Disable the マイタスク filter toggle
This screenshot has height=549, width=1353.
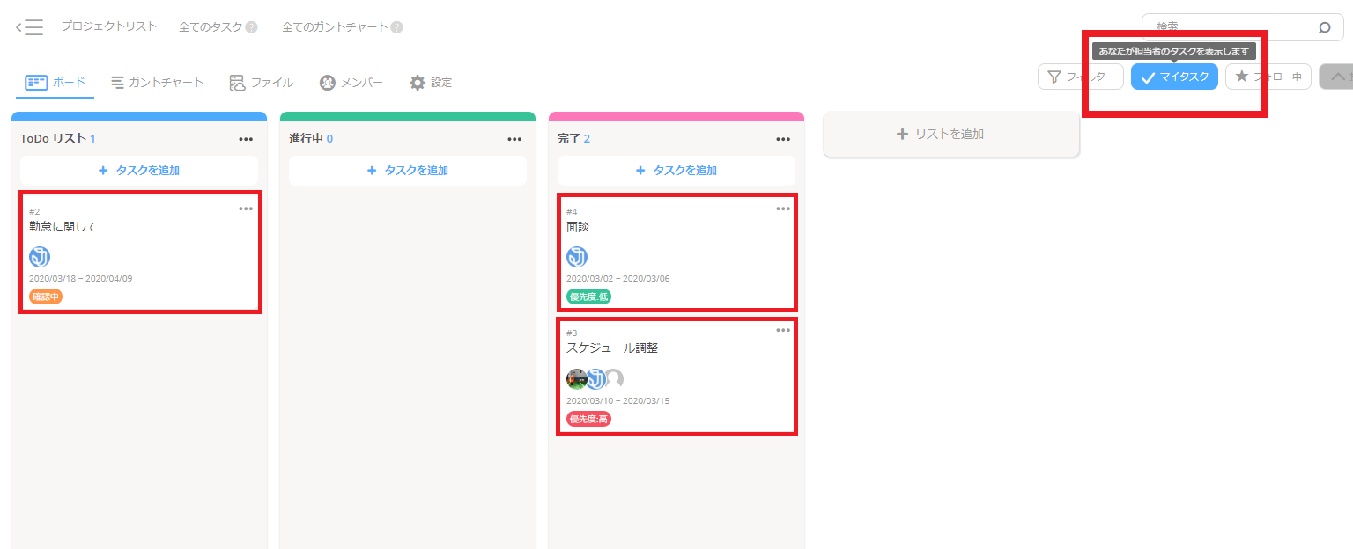pos(1174,77)
